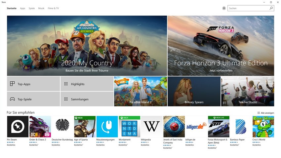Switch to the Startseite tab
281x158 pixels.
pos(12,8)
